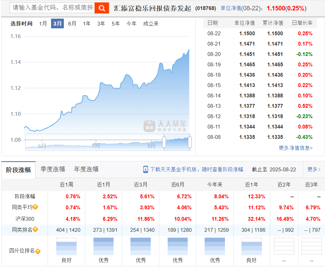Viewport: 325px width, 267px height.
Task: Click the orange search magnifier button
Action: coord(101,8)
